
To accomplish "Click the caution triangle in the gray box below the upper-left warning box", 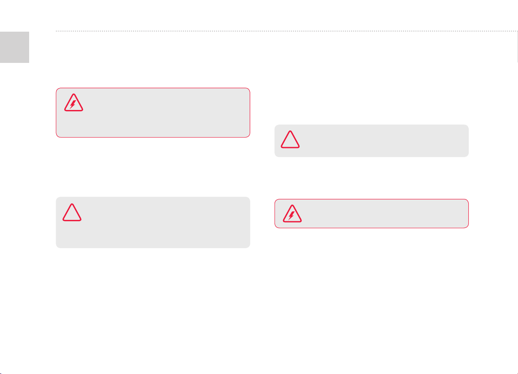I will [x=72, y=212].
